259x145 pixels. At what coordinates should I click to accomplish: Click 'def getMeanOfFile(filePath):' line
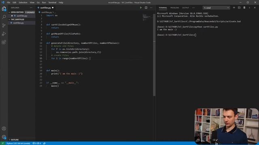coord(64,34)
